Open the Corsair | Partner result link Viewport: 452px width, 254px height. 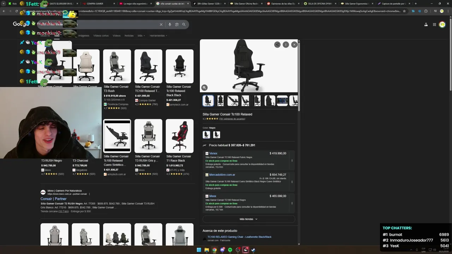53,199
